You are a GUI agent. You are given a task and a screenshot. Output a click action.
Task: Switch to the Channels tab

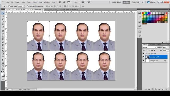(x=152, y=45)
